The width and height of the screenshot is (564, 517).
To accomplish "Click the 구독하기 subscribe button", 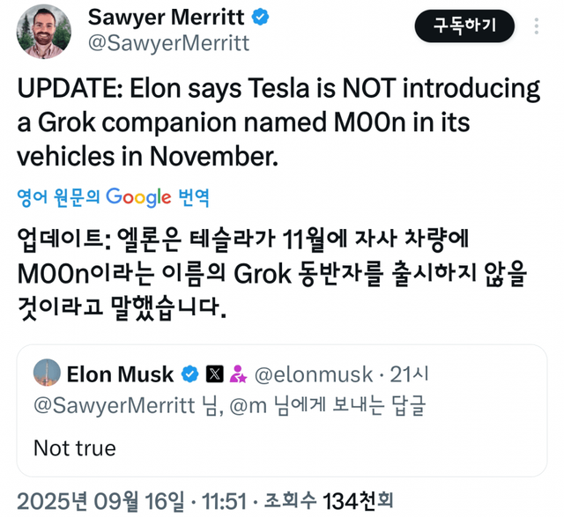I will pyautogui.click(x=464, y=26).
